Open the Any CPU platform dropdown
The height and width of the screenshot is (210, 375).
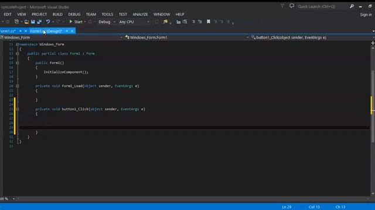[134, 22]
